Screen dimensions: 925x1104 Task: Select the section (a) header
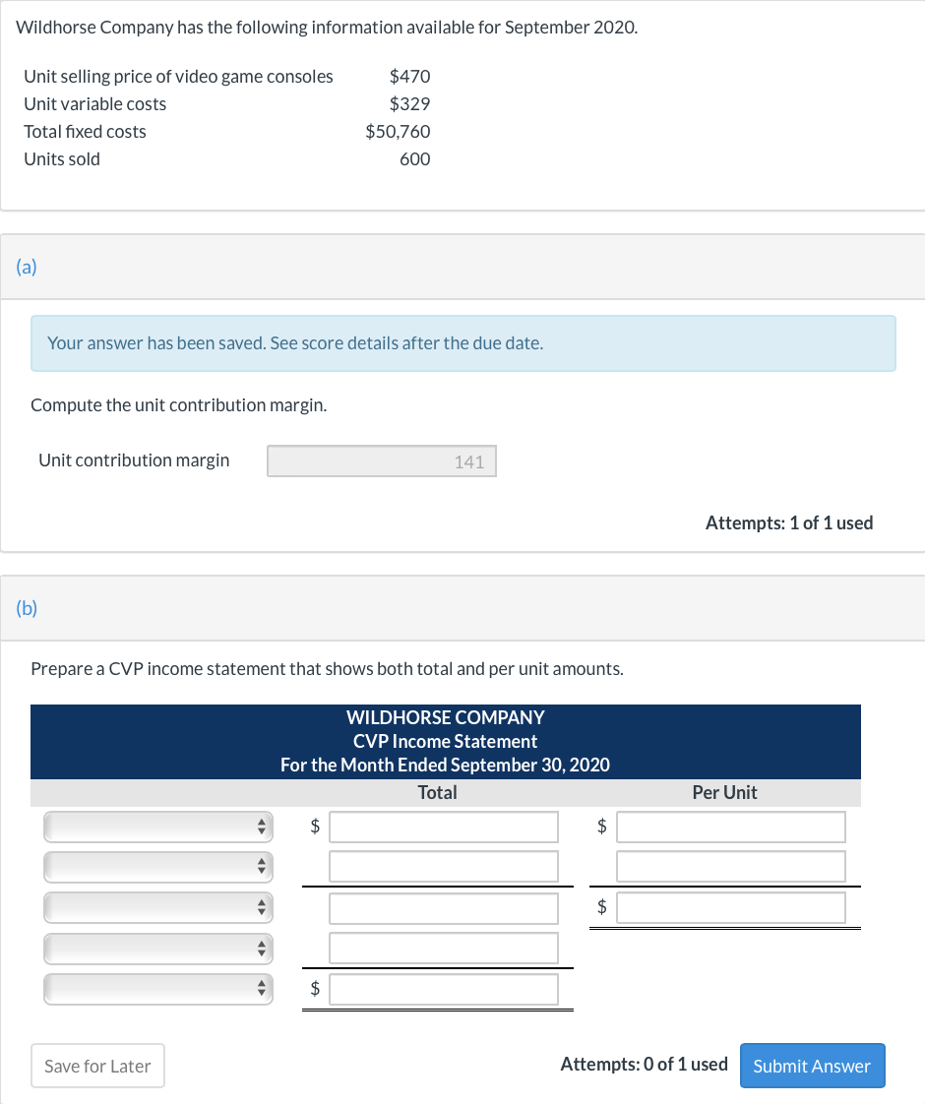28,266
